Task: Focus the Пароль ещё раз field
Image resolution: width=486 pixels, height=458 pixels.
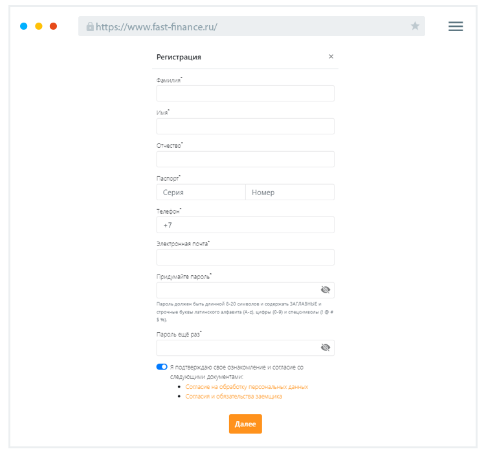Action: coord(236,348)
